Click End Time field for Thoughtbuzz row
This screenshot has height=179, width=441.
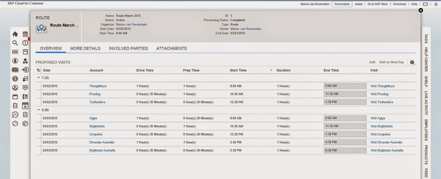pyautogui.click(x=345, y=86)
